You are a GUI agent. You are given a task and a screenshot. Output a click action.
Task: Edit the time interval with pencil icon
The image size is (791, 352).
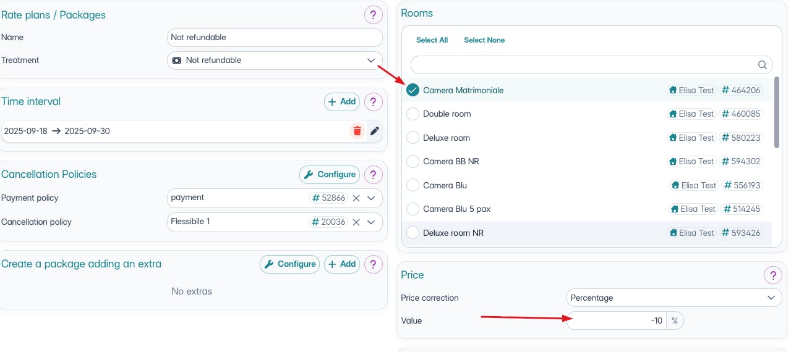tap(374, 131)
